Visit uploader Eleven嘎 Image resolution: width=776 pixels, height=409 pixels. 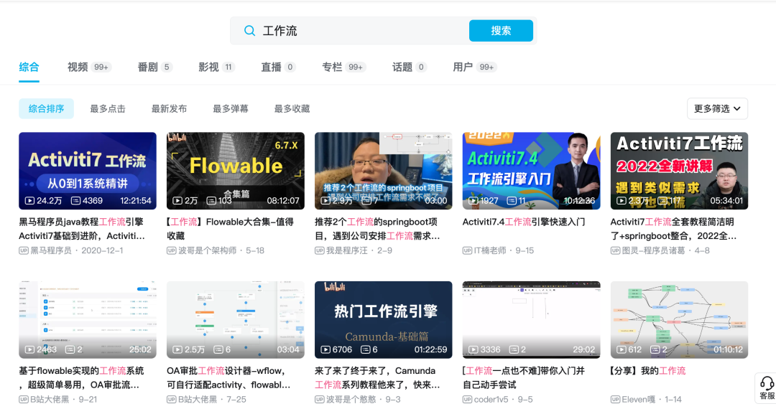pyautogui.click(x=639, y=399)
